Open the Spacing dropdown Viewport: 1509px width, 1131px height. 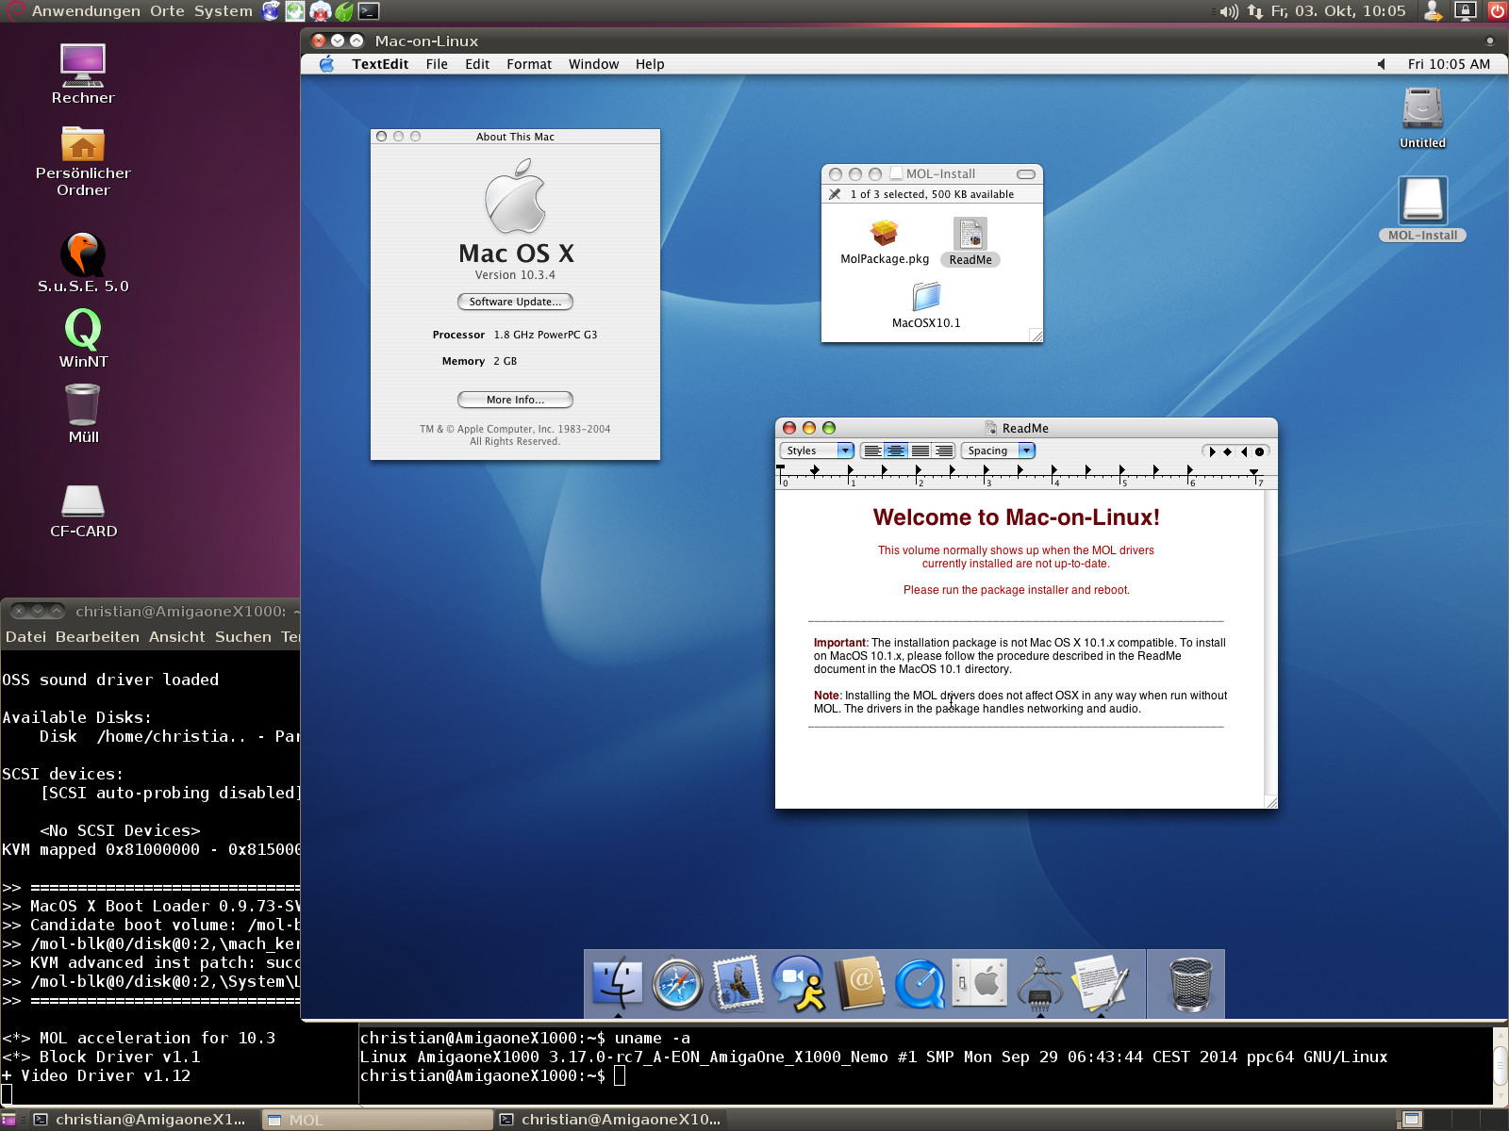point(998,451)
